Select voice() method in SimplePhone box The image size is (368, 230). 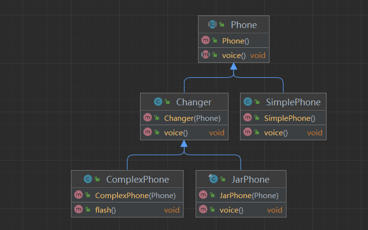[276, 132]
